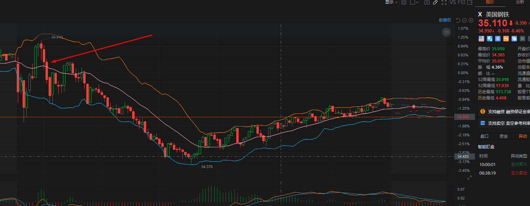Click the undo zoom arrow icon
530x206 pixels.
tap(458, 20)
